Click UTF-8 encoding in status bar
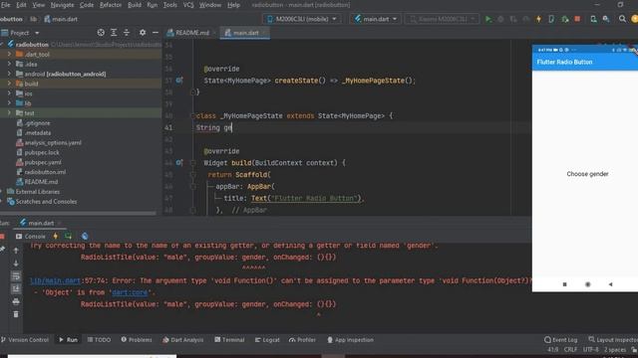Image resolution: width=638 pixels, height=358 pixels. tap(590, 349)
